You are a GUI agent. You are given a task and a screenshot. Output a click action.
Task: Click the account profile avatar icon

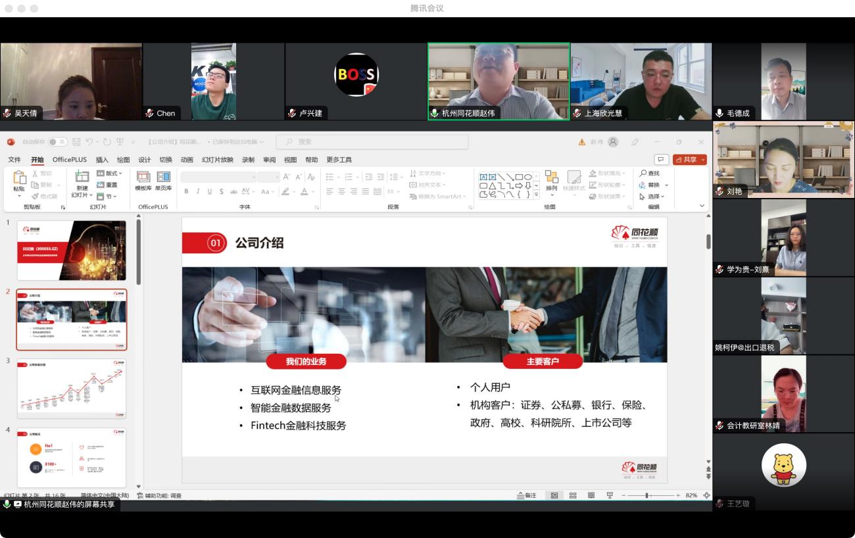[x=613, y=141]
